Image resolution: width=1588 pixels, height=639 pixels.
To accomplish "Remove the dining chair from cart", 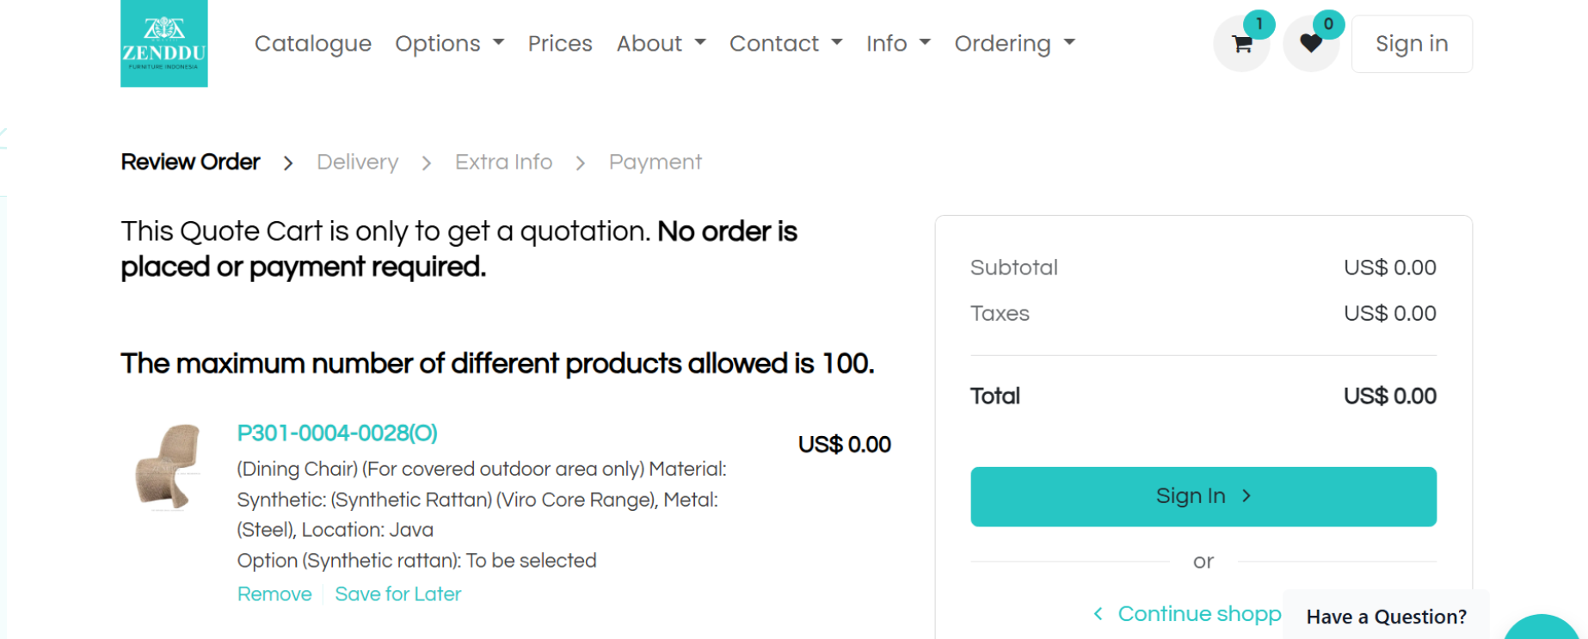I will pyautogui.click(x=274, y=594).
